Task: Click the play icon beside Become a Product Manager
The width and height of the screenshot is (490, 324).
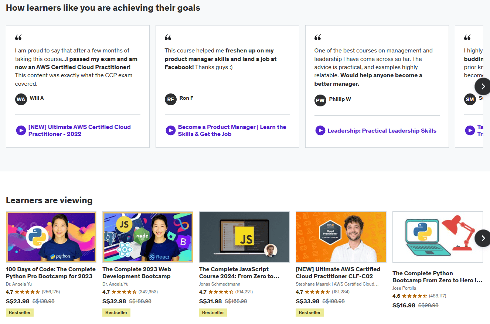Action: click(x=170, y=130)
